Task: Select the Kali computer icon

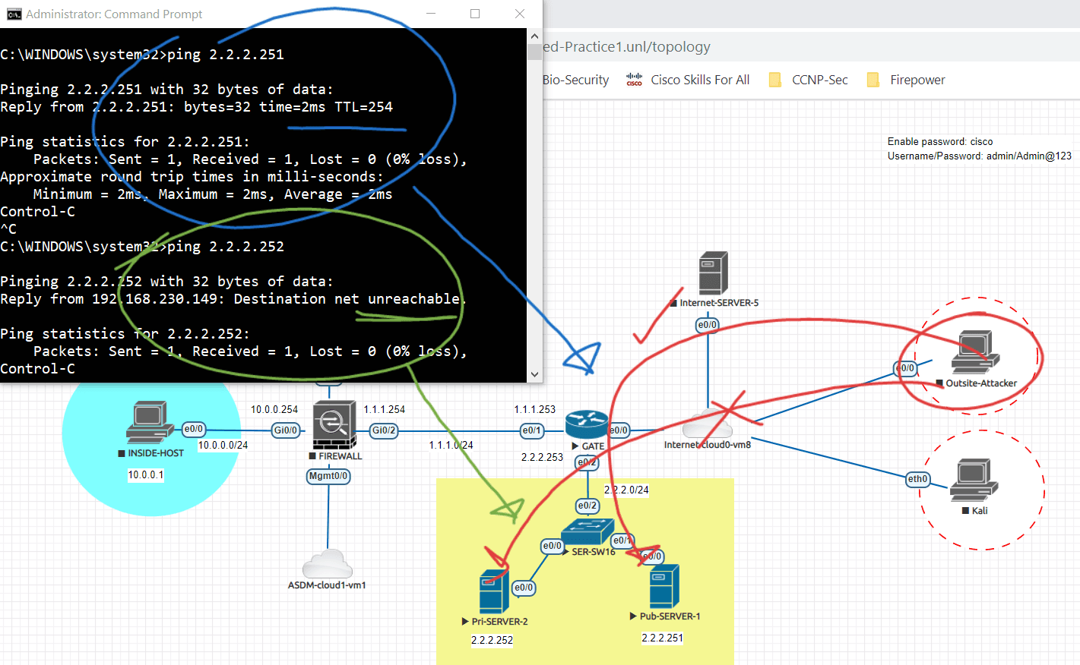Action: pos(974,481)
